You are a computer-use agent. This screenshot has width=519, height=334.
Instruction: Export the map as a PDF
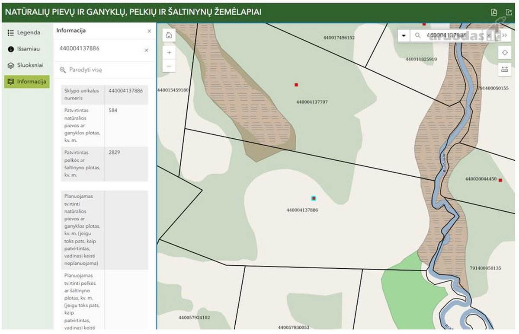coord(494,12)
